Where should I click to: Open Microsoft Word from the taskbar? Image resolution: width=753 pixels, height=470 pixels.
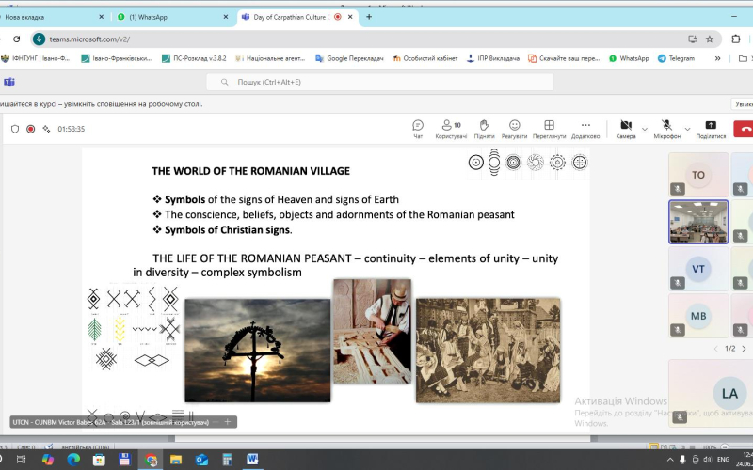(x=252, y=460)
